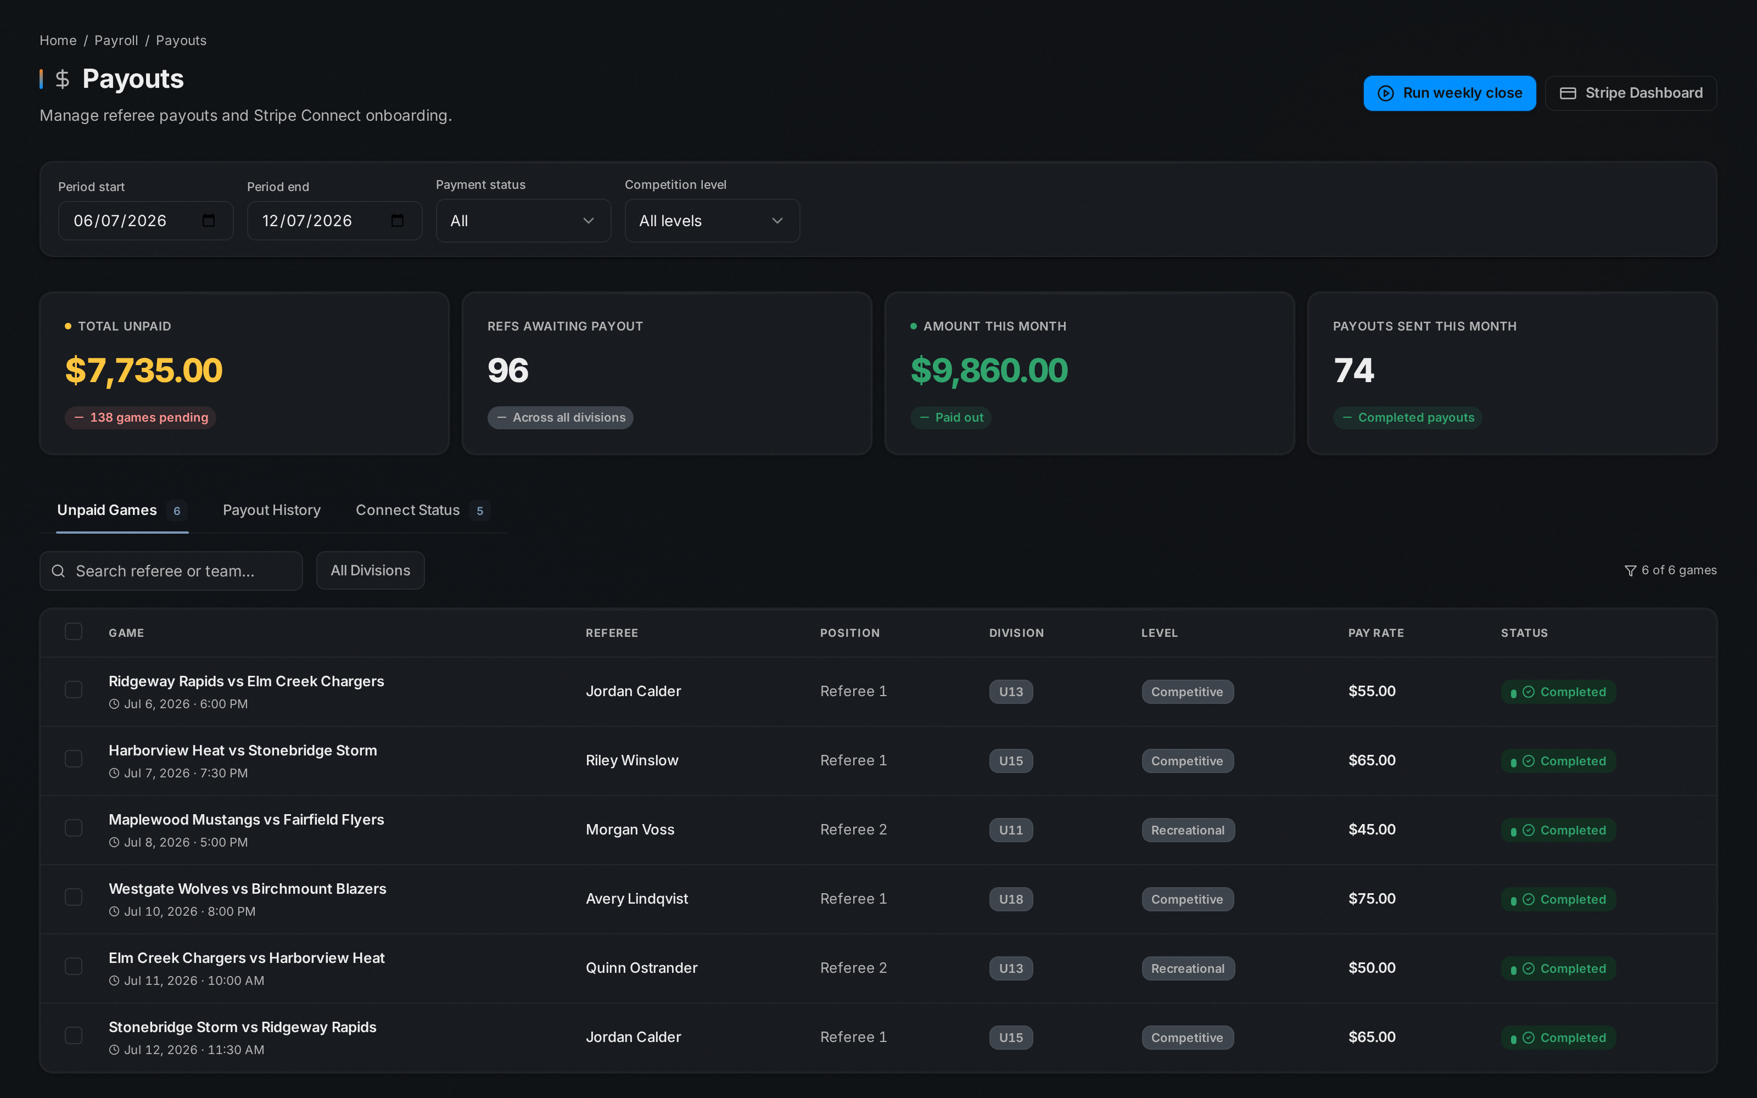Screen dimensions: 1757x1098
Task: Click the Paid out badge
Action: (x=950, y=418)
